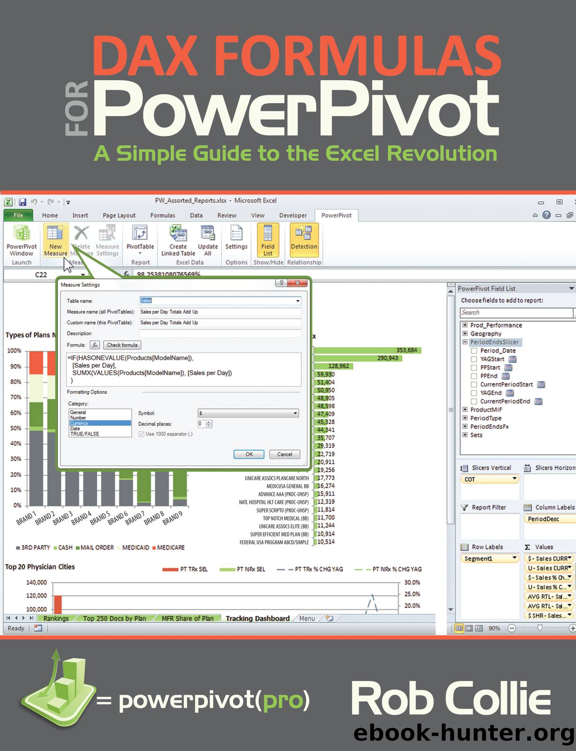The width and height of the screenshot is (576, 751).
Task: Click the PeriodDesc column label field
Action: tap(550, 519)
